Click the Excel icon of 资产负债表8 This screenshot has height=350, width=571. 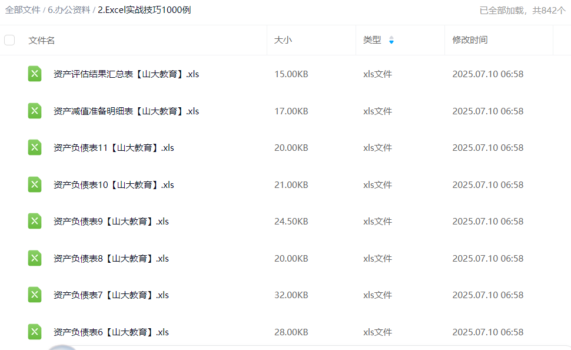click(x=35, y=258)
